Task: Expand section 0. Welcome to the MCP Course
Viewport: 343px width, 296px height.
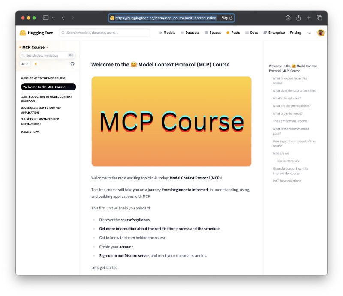Action: tap(43, 78)
